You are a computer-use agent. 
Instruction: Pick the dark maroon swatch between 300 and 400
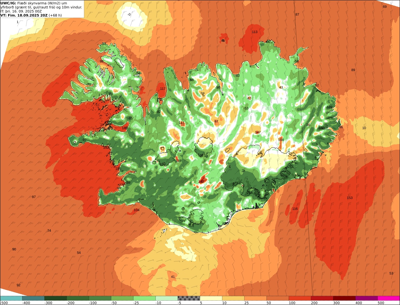[344, 298]
